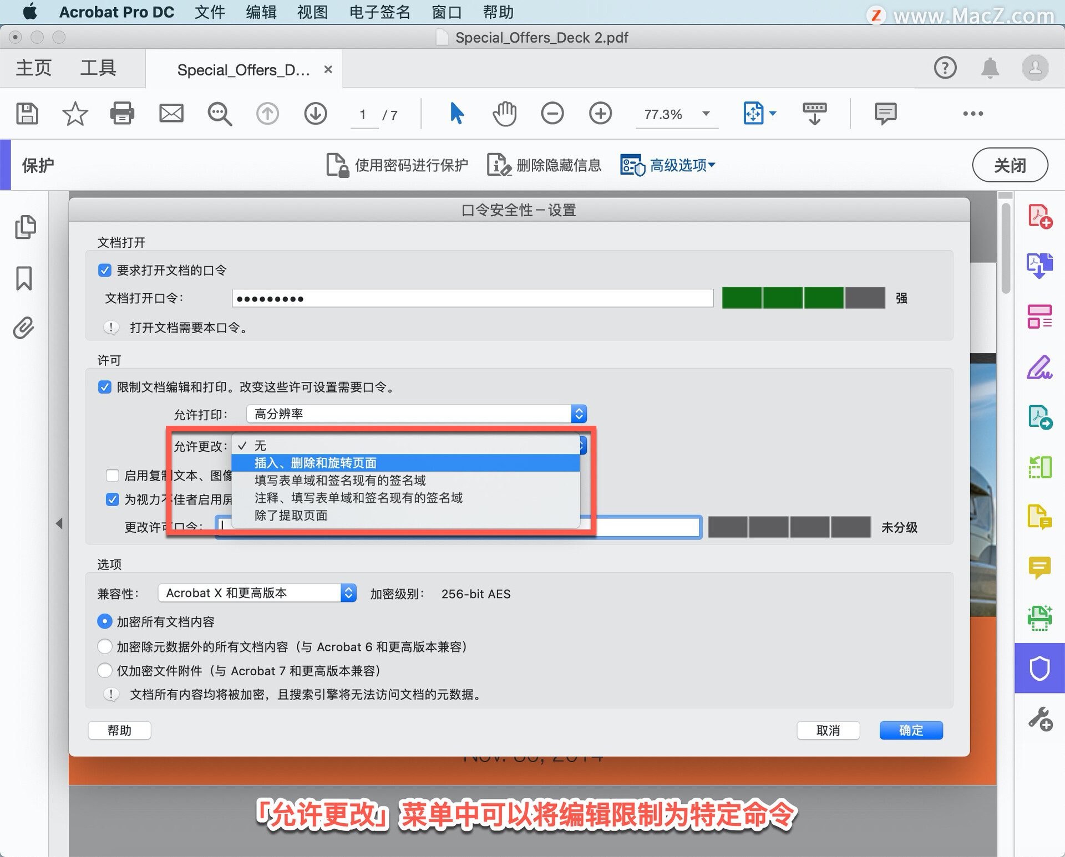
Task: Toggle restrict editing and printing checkbox
Action: pyautogui.click(x=104, y=387)
